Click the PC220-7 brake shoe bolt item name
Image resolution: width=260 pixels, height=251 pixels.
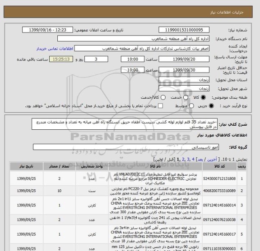[155, 191]
